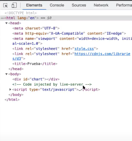
Task: Select the closing head tag
Action: point(16,69)
